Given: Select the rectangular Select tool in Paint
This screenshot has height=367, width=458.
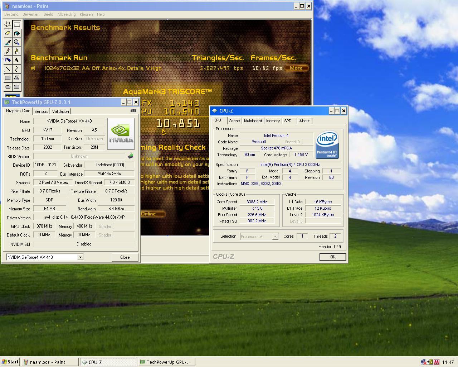Looking at the screenshot, I should point(16,24).
